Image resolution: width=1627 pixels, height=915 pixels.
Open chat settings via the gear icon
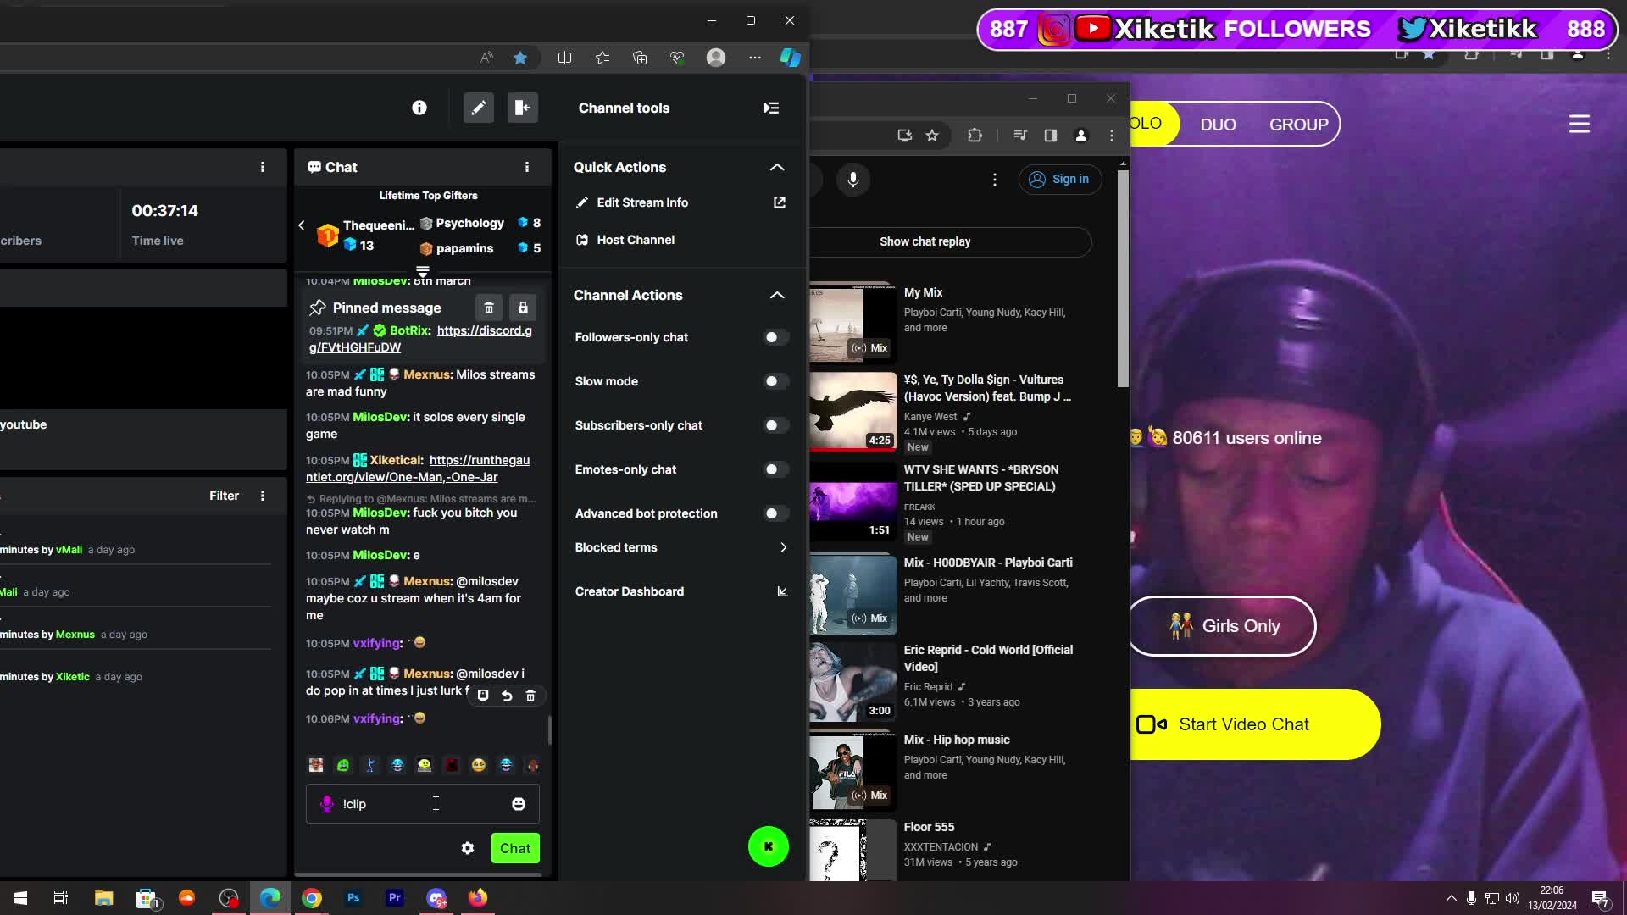(468, 847)
